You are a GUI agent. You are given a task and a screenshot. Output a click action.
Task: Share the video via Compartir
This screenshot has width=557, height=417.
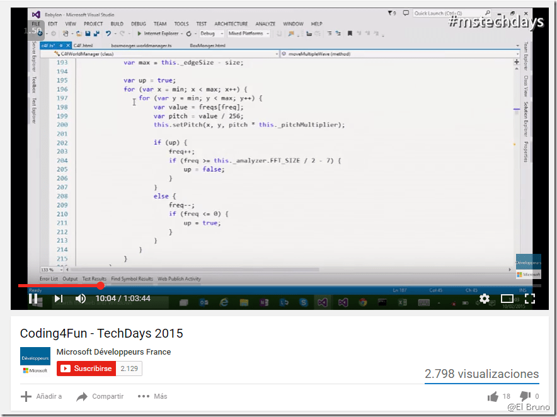coord(82,396)
